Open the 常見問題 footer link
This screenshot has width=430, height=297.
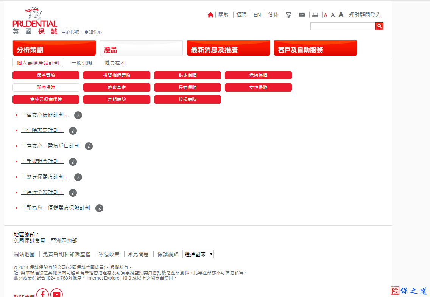pyautogui.click(x=138, y=255)
